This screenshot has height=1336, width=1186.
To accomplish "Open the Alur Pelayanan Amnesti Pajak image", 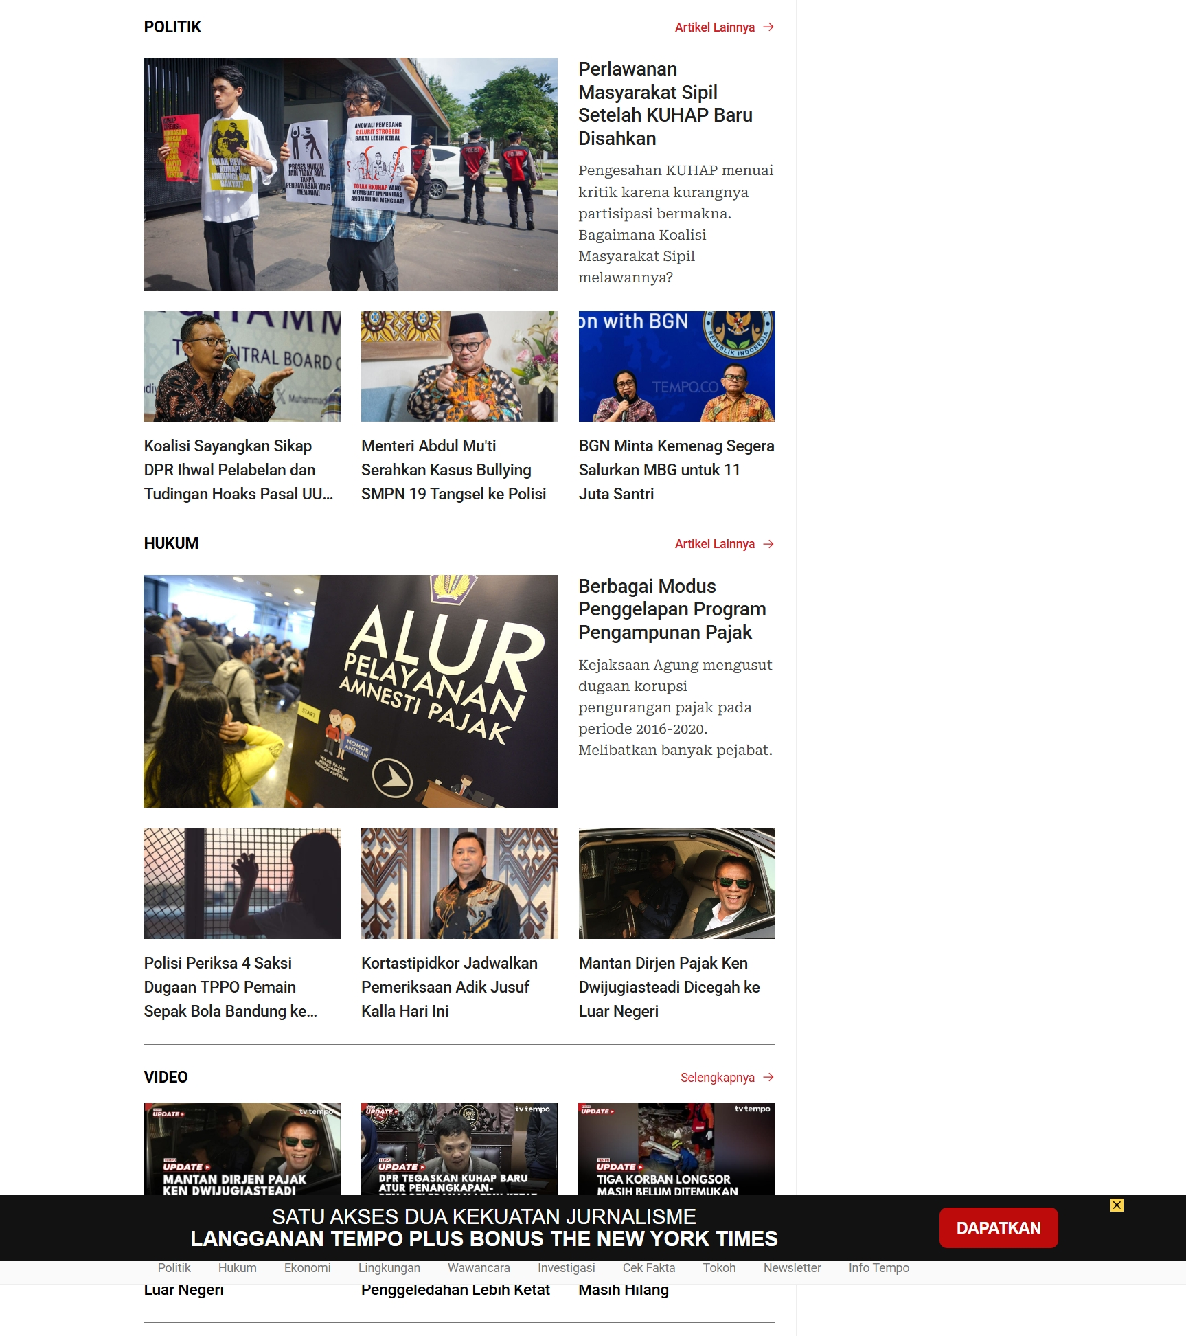I will pyautogui.click(x=350, y=691).
